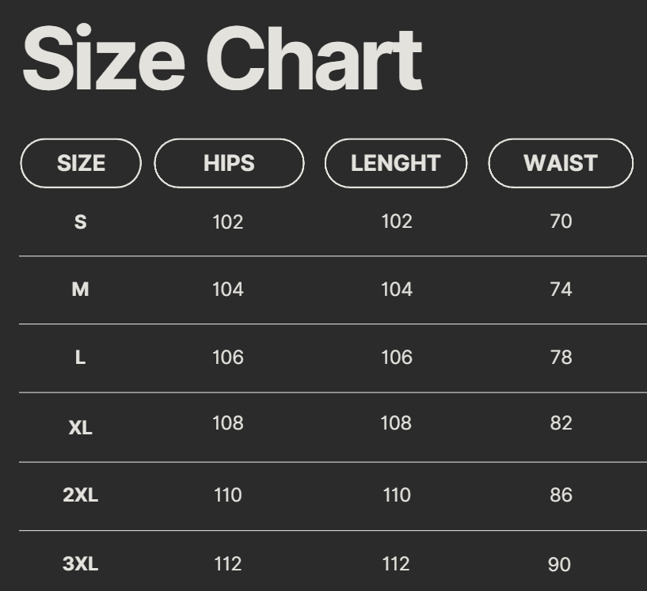Image resolution: width=647 pixels, height=591 pixels.
Task: Click waist value 82 in XL row
Action: (x=561, y=423)
